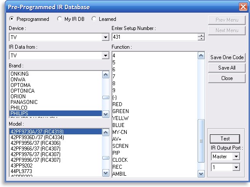Select the PIP function
Image resolution: width=250 pixels, height=187 pixels.
[155, 153]
